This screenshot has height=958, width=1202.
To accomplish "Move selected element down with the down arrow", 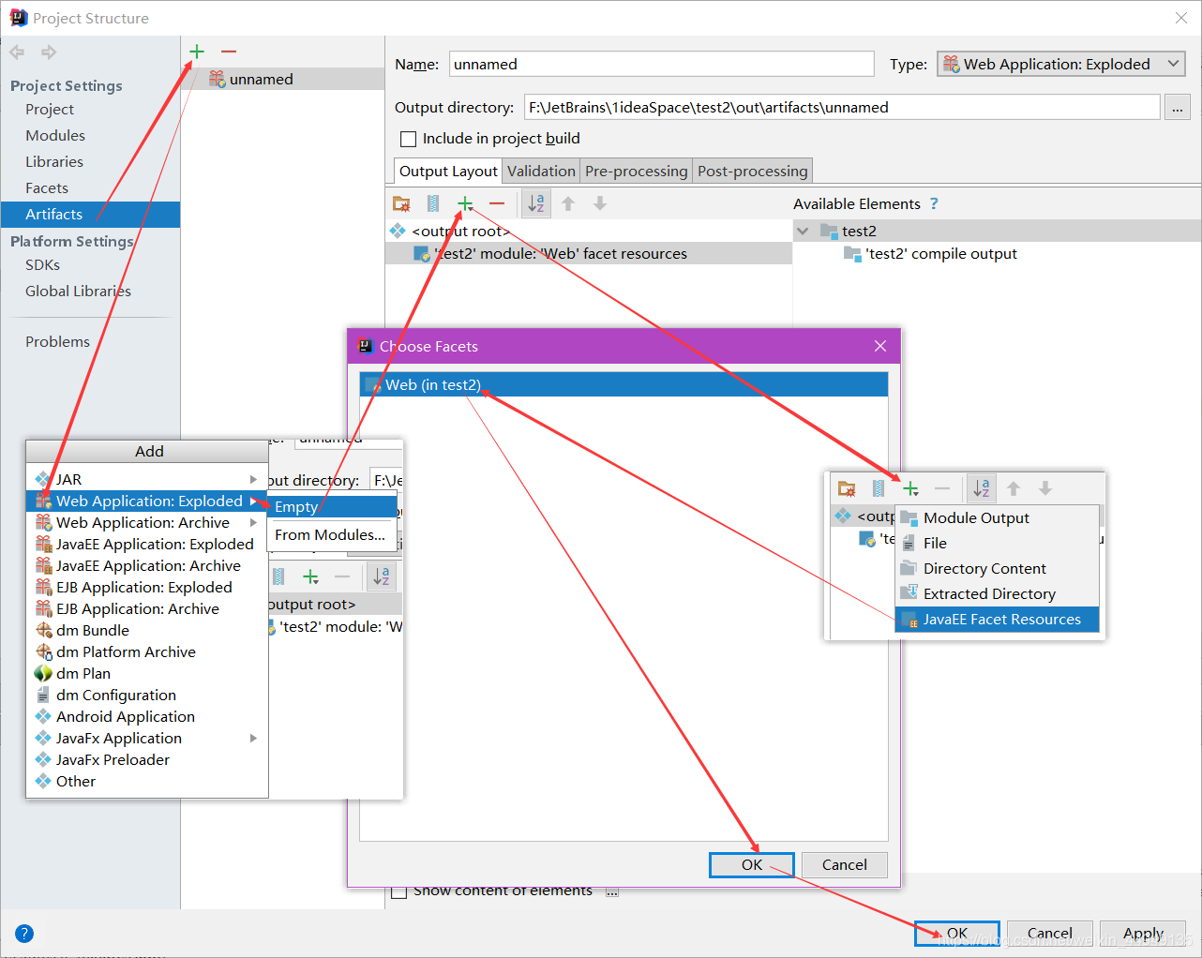I will (x=599, y=203).
